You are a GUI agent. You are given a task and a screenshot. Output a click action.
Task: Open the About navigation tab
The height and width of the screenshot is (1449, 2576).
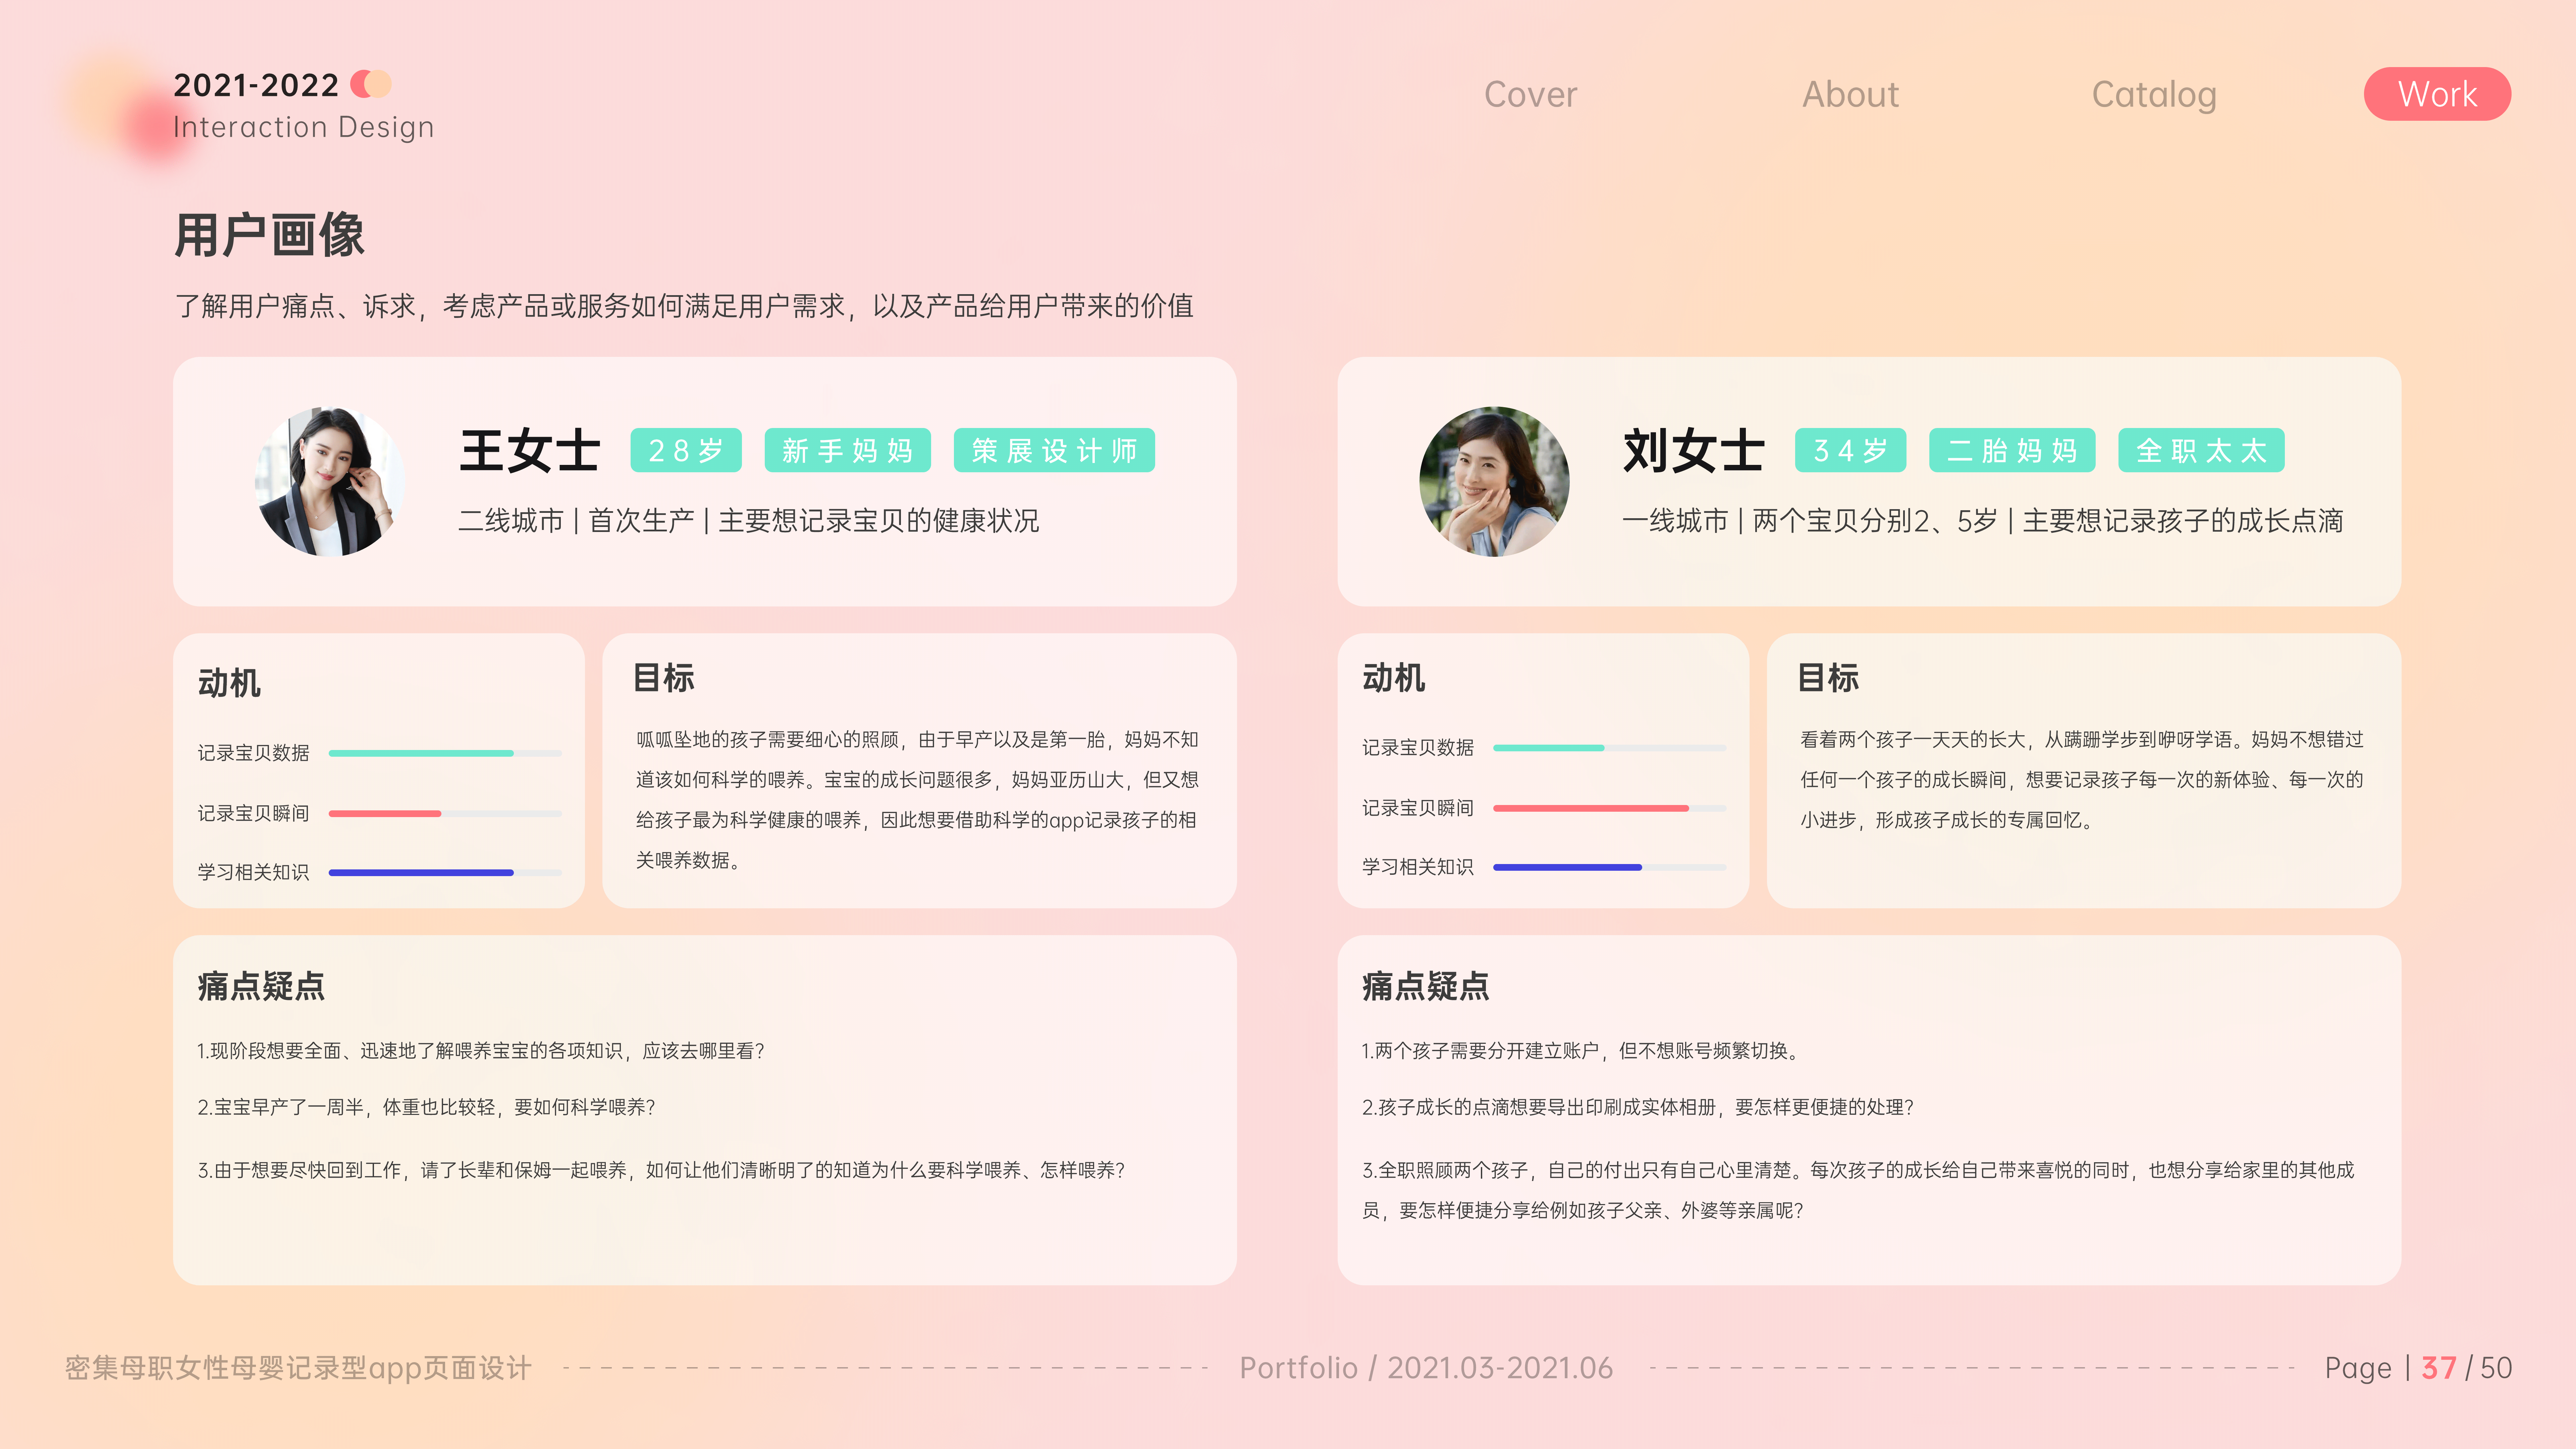tap(1850, 94)
